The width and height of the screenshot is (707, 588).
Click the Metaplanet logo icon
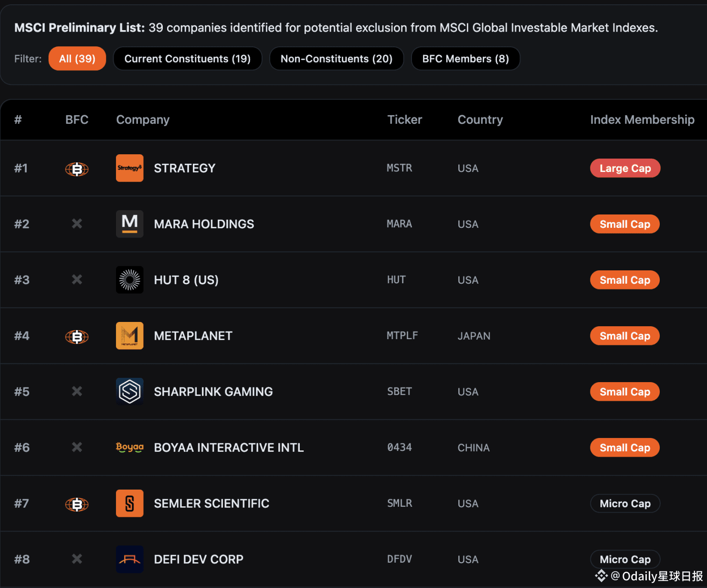pos(129,336)
